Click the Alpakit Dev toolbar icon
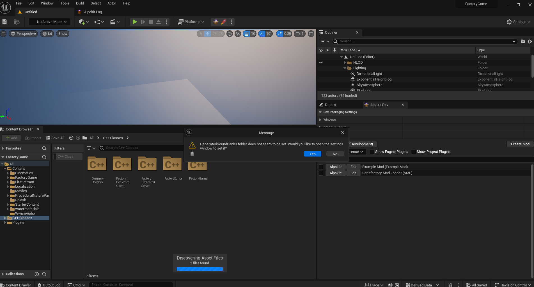Screen dimensions: 534x287 tap(216, 22)
